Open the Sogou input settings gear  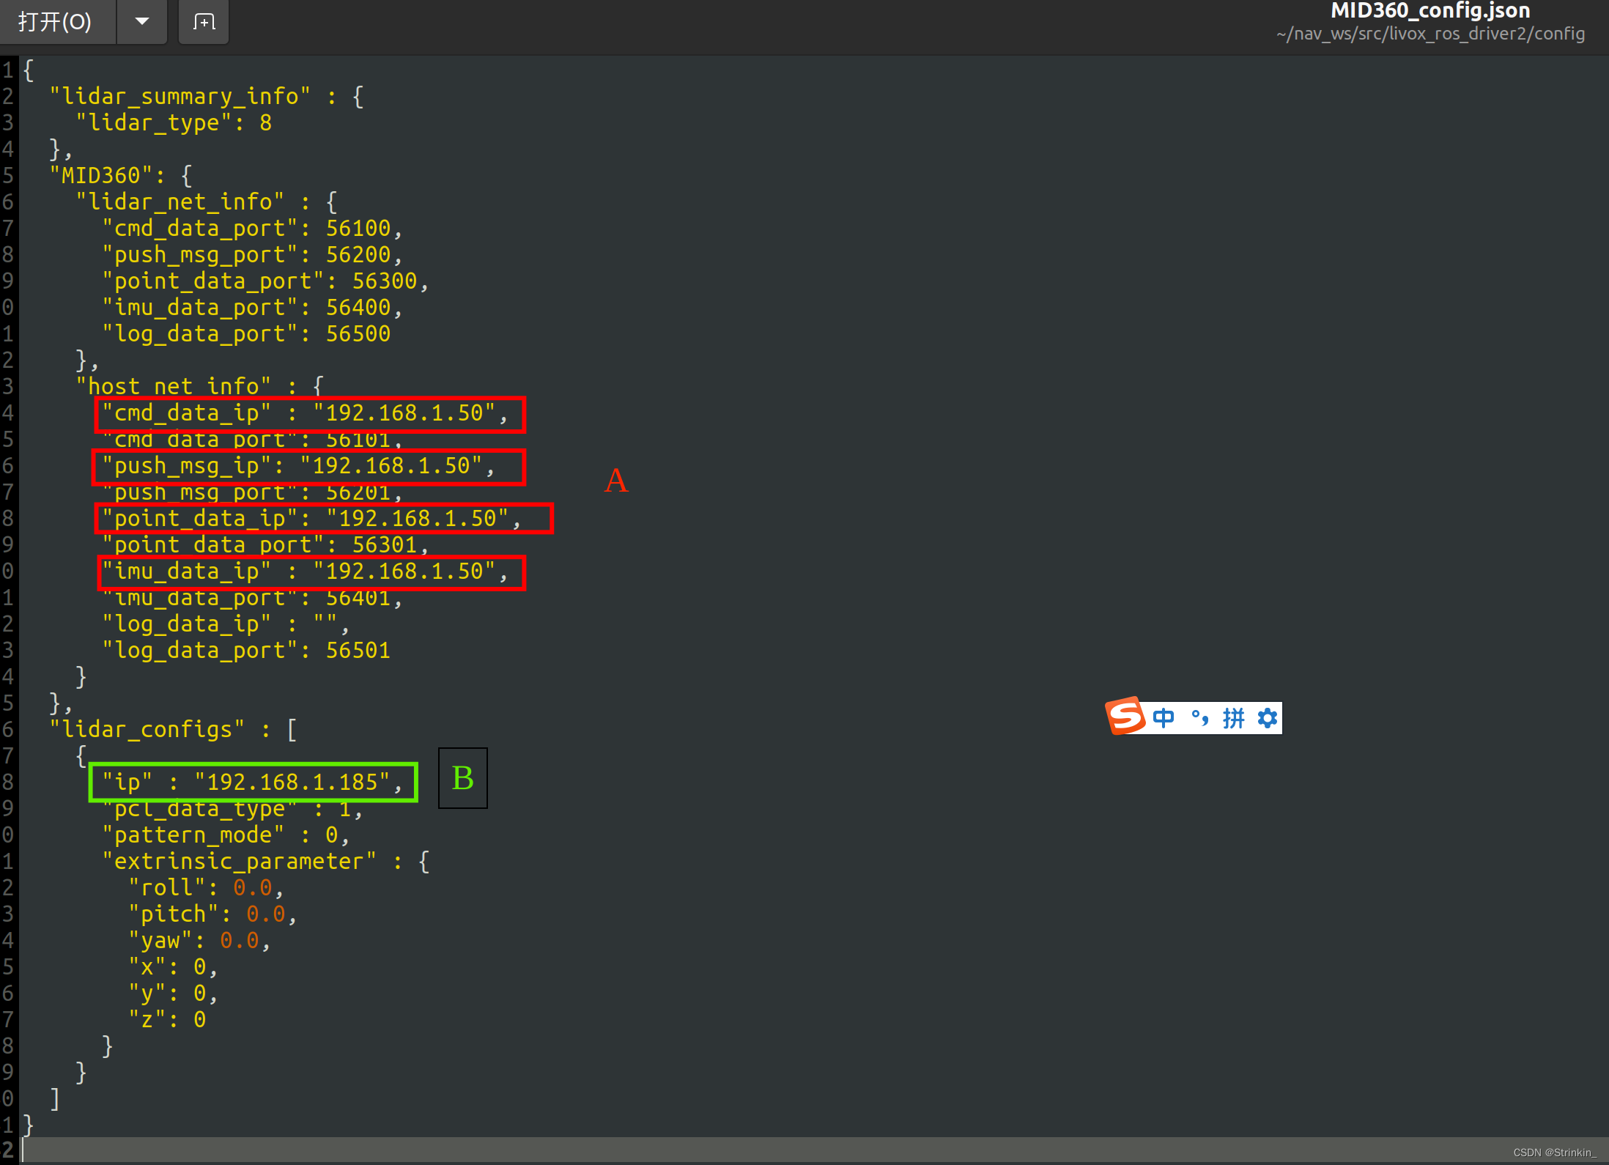point(1267,717)
